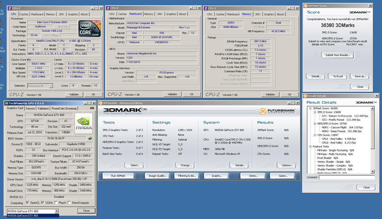
Task: Click Validate in the CPU-Z Mainboard window
Action: click(x=172, y=94)
